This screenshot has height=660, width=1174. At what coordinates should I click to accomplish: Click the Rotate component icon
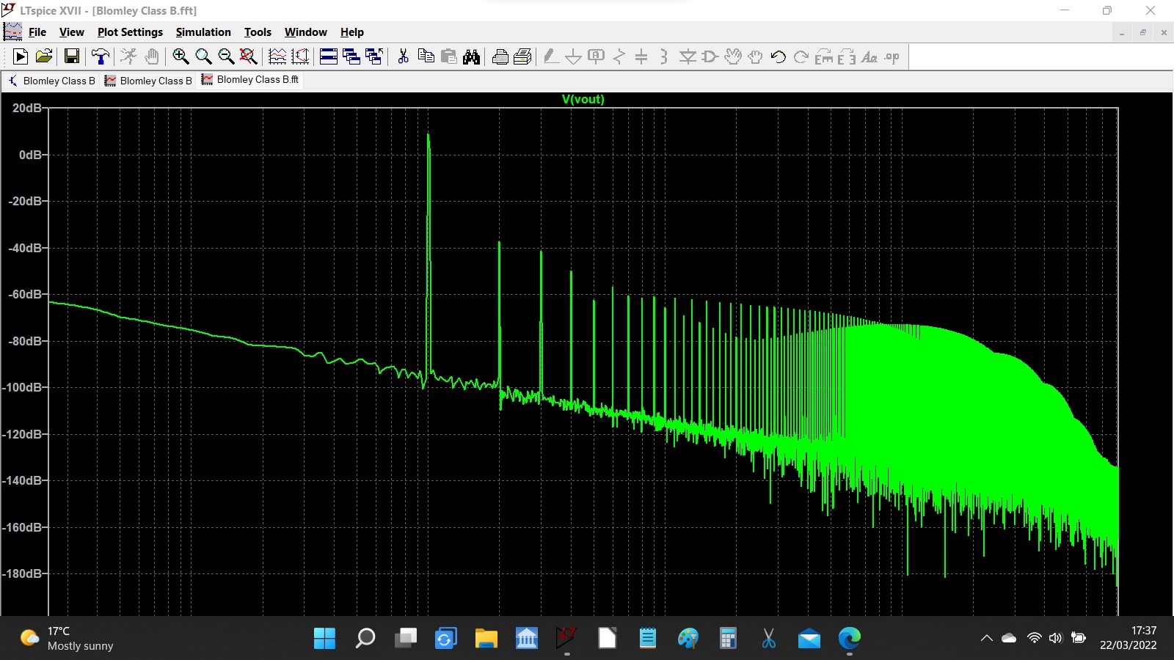(824, 56)
